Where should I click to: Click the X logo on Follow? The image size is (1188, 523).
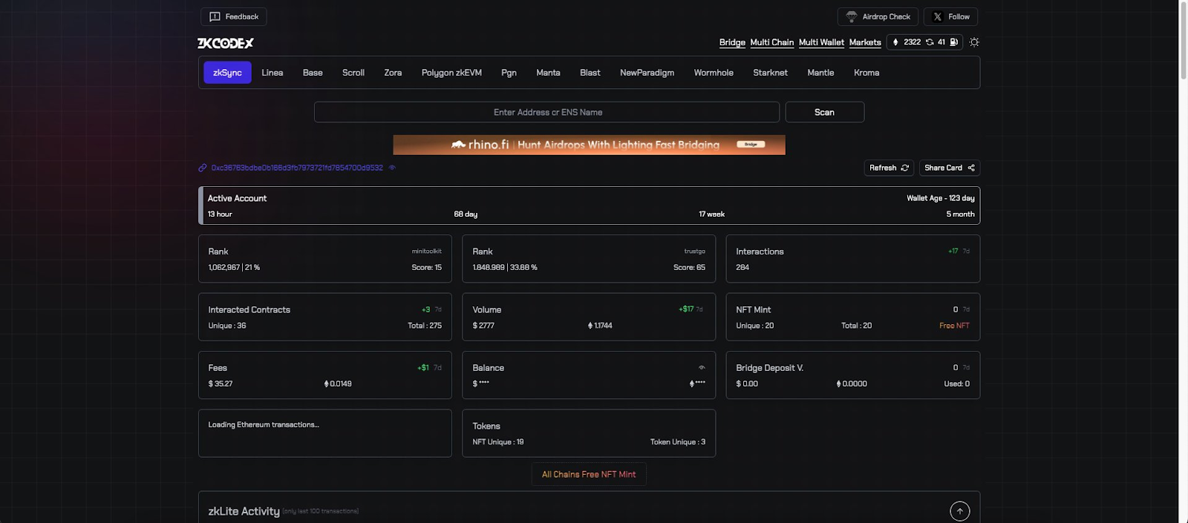click(x=938, y=16)
